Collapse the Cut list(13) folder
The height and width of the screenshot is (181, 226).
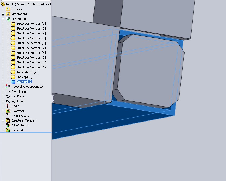(x=3, y=19)
